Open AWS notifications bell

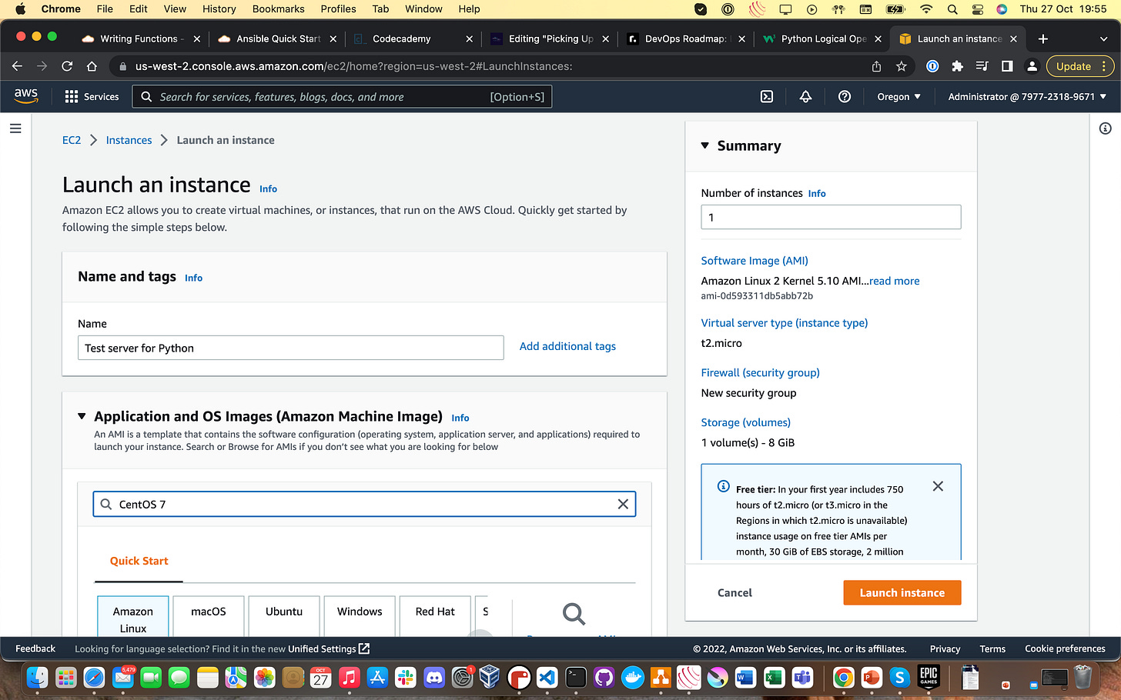805,97
